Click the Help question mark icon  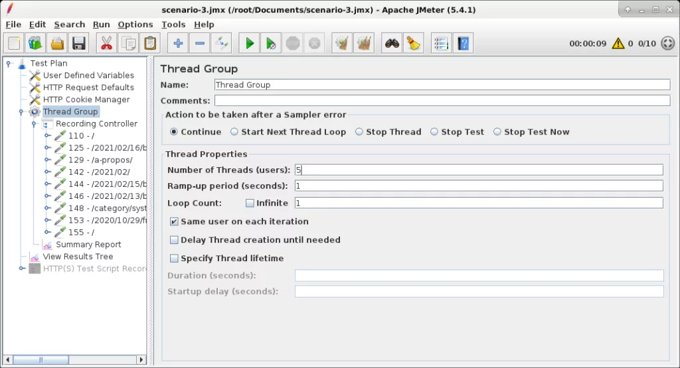click(463, 43)
